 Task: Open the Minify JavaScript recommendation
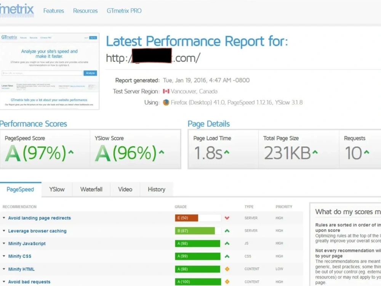[x=27, y=244]
